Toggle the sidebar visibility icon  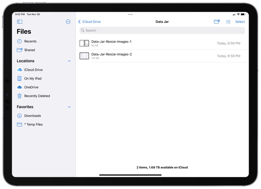(20, 22)
